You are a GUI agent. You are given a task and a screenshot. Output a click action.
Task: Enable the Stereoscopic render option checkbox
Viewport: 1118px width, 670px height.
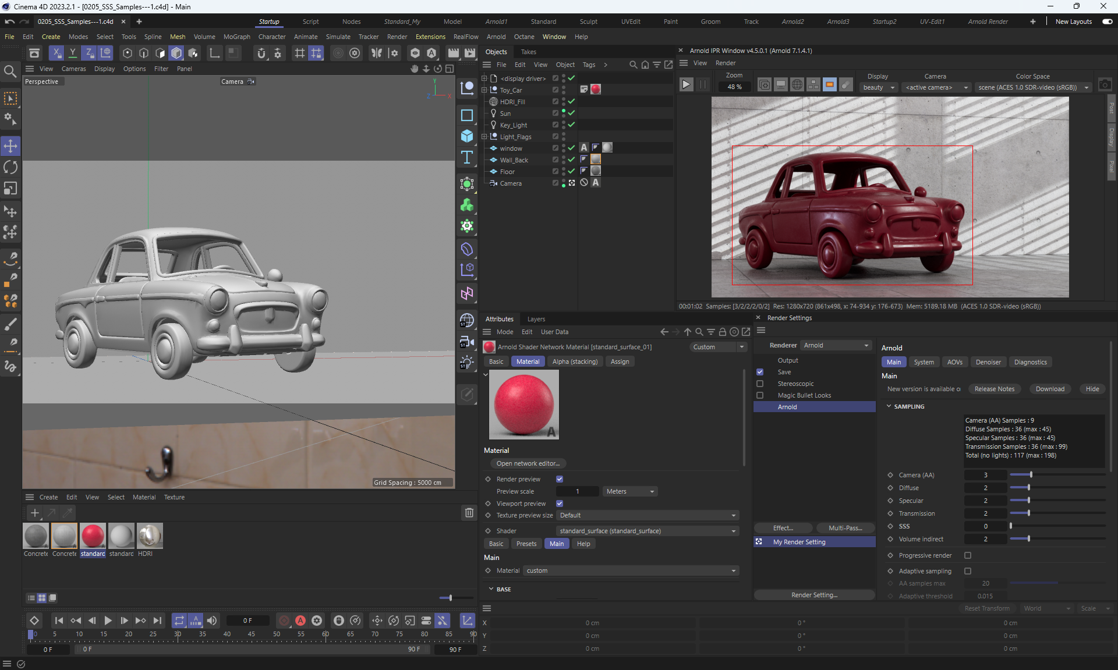[760, 384]
